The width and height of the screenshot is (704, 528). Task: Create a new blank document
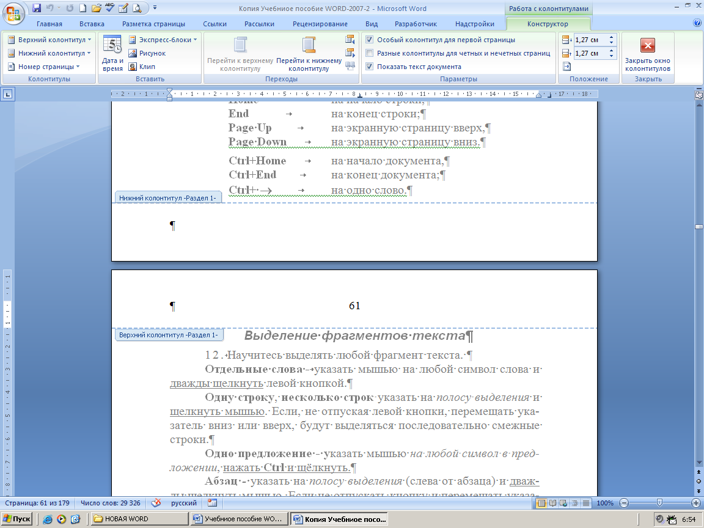(x=83, y=8)
